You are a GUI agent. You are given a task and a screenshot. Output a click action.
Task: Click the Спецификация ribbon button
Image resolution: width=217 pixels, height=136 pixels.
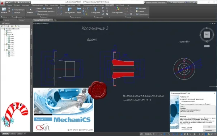click(x=18, y=10)
